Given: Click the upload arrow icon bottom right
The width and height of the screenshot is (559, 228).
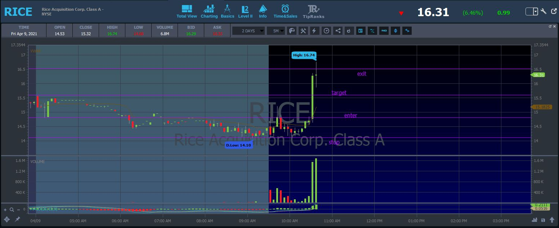Looking at the screenshot, I should (x=552, y=220).
